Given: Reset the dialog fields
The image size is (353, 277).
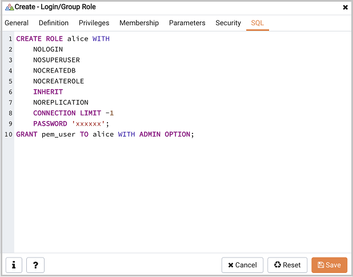Looking at the screenshot, I should coord(287,265).
